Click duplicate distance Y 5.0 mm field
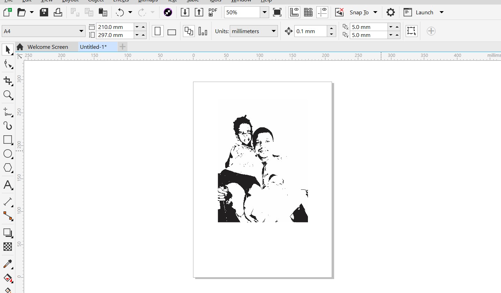This screenshot has height=293, width=501. pyautogui.click(x=369, y=35)
